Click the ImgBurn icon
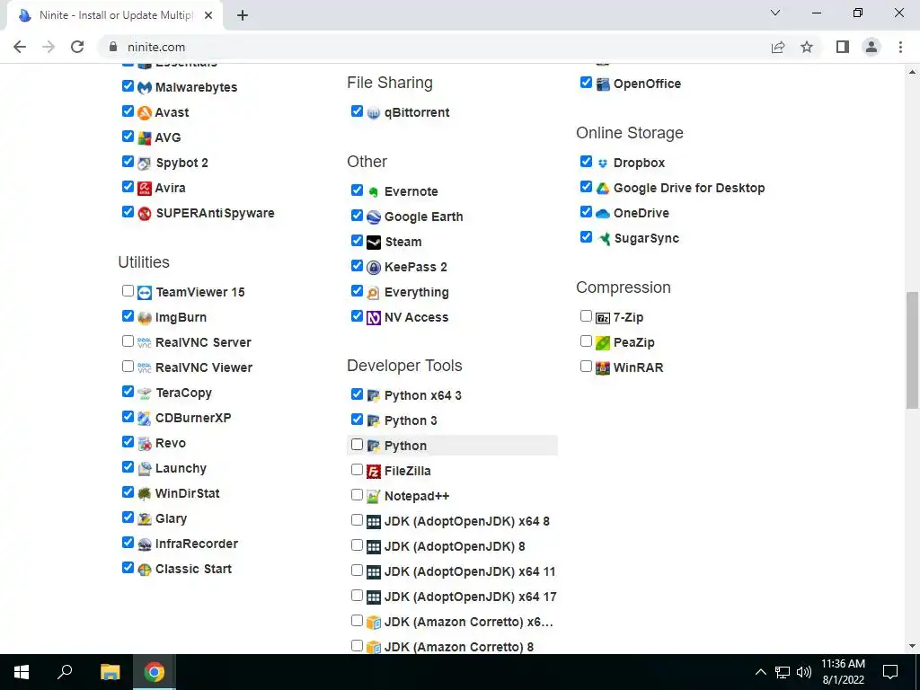The height and width of the screenshot is (690, 920). (x=145, y=317)
